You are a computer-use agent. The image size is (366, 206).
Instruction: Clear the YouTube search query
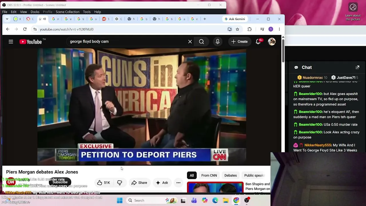click(190, 42)
